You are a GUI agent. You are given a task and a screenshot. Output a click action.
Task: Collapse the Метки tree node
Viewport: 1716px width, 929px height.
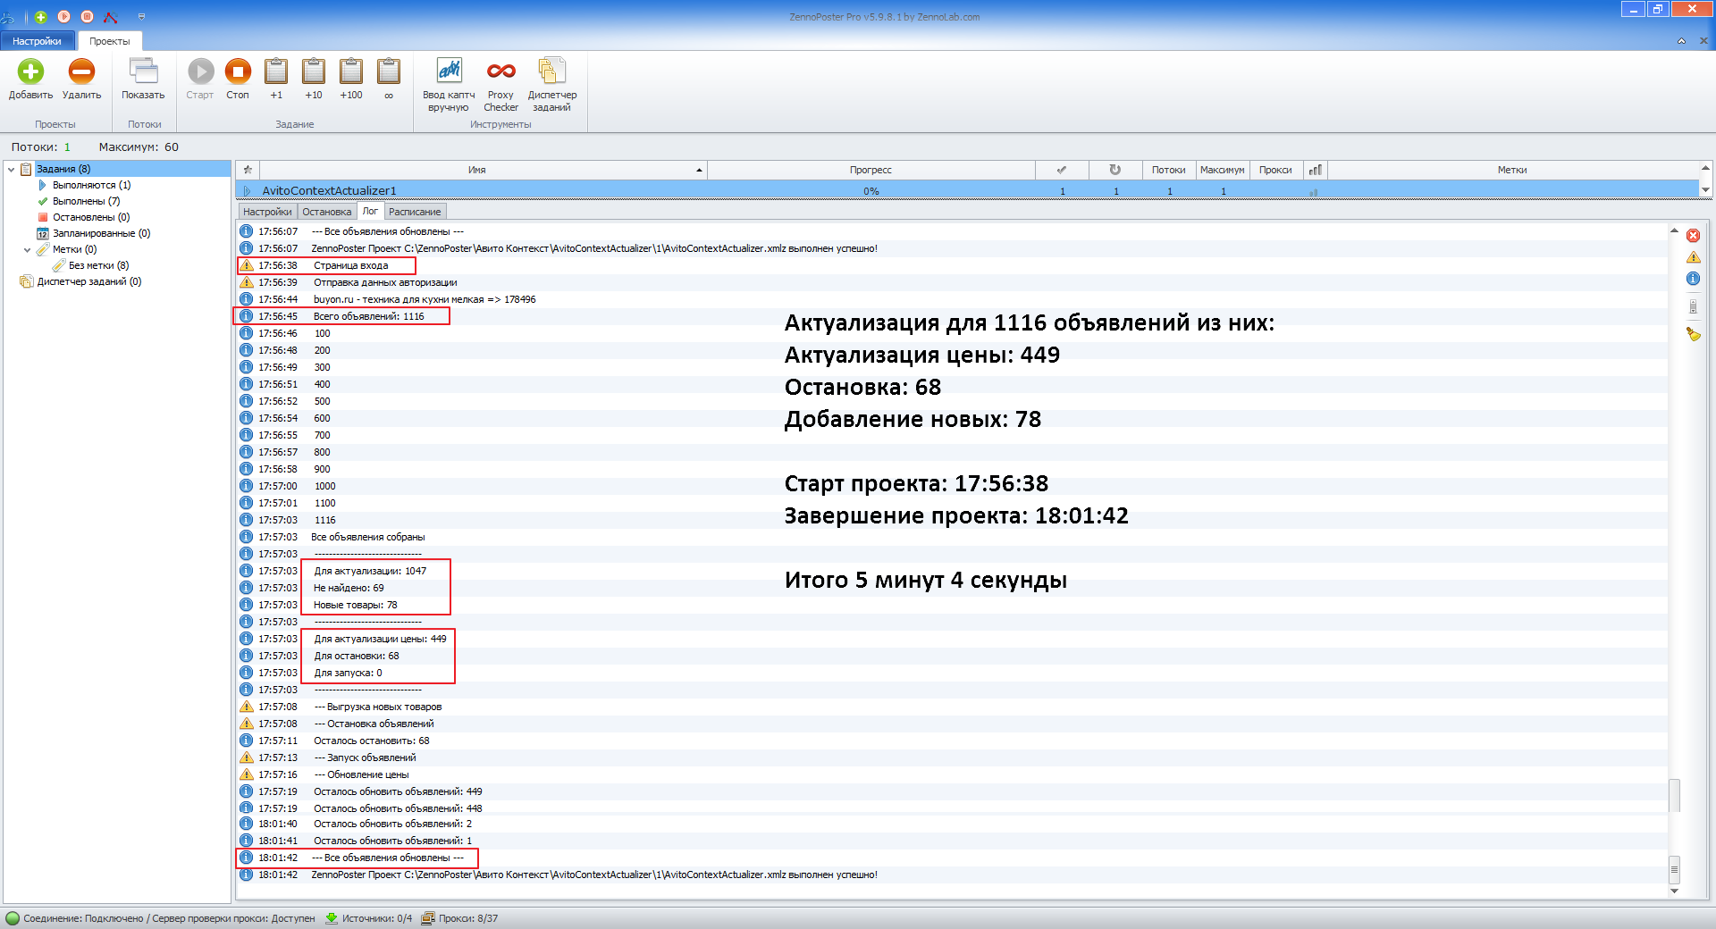[27, 250]
